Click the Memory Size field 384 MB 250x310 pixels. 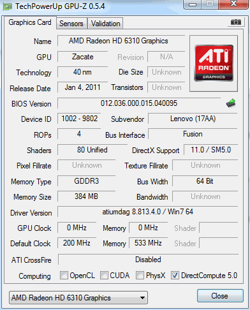tap(87, 196)
